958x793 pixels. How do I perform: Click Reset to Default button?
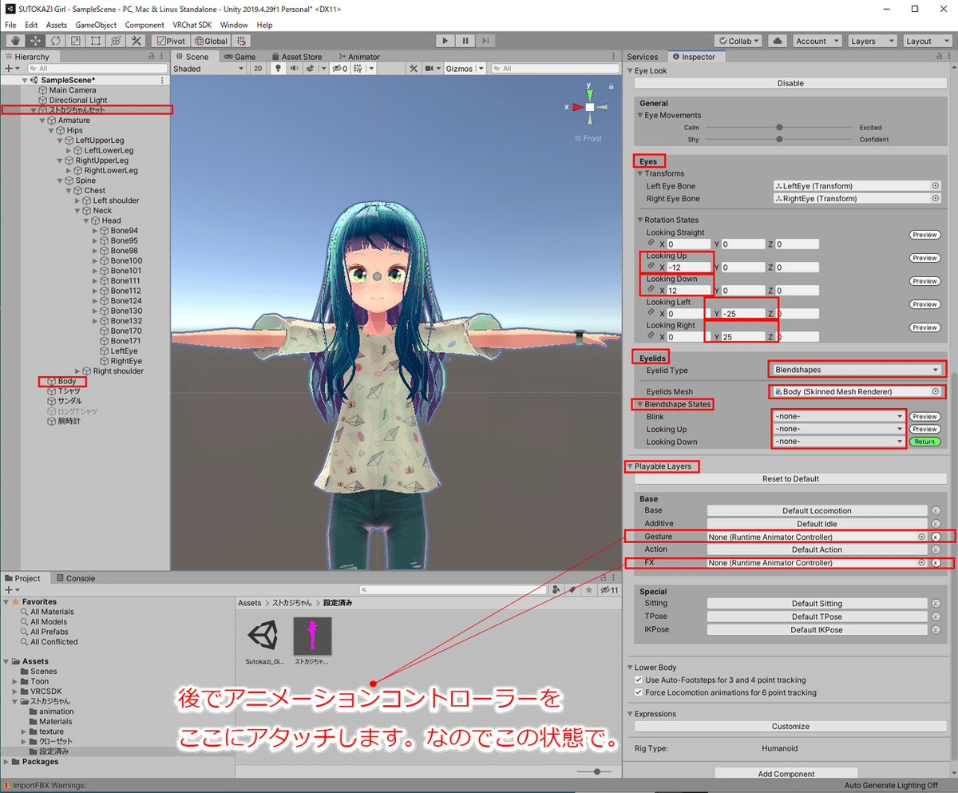790,479
